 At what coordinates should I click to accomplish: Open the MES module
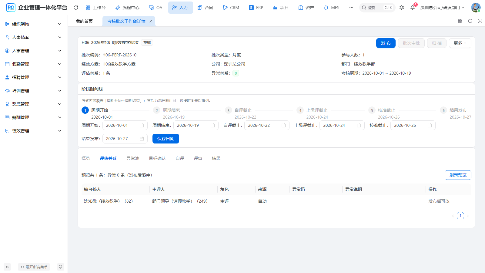pyautogui.click(x=332, y=8)
